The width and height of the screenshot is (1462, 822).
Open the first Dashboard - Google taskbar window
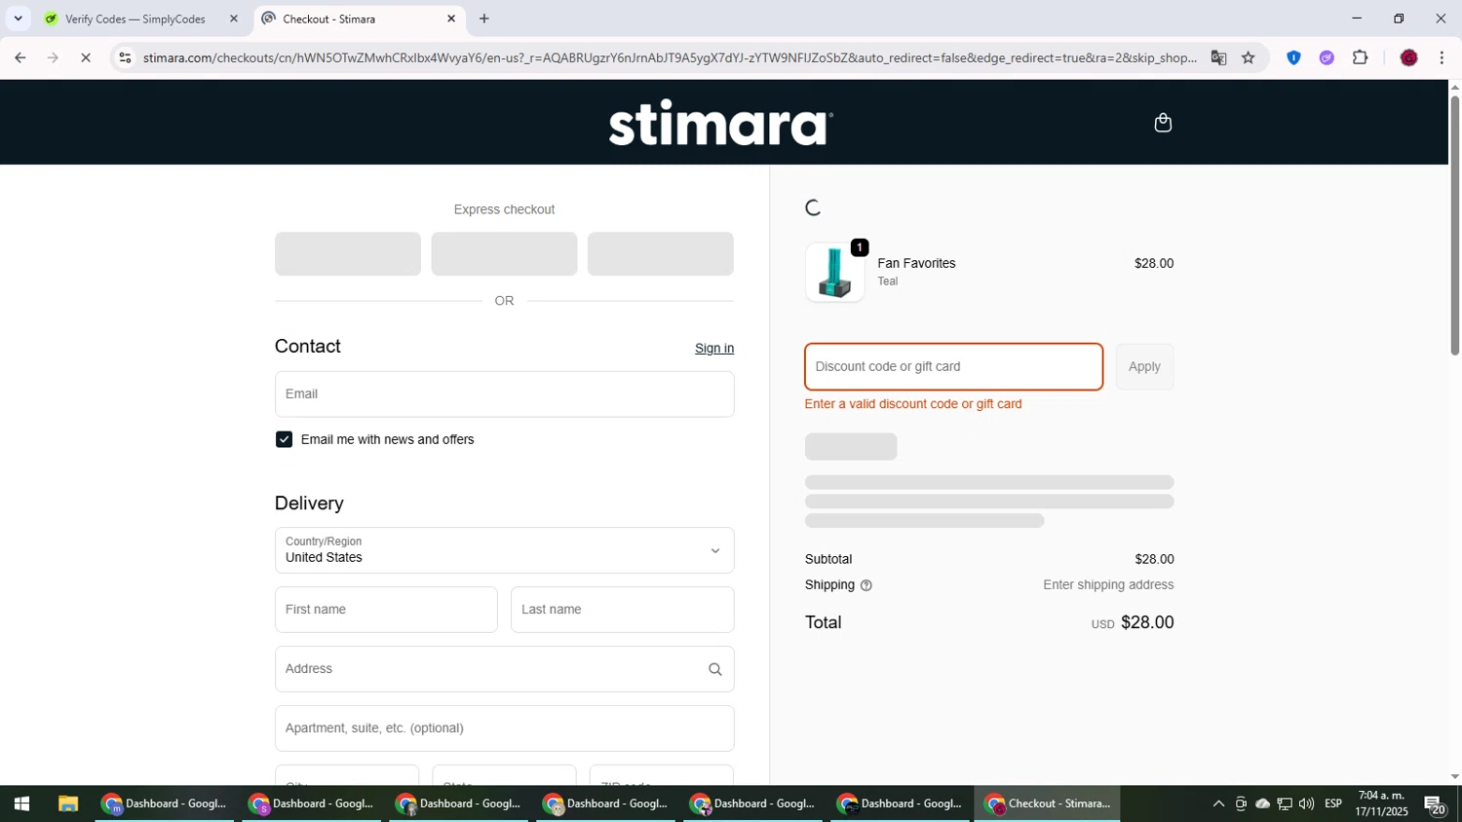pyautogui.click(x=164, y=803)
